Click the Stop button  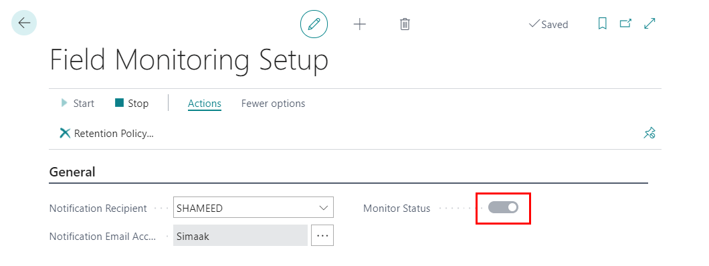[132, 104]
